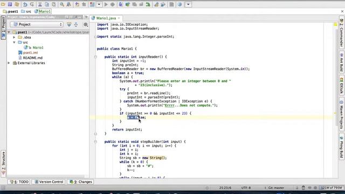Collapse the src folder

[x=14, y=42]
